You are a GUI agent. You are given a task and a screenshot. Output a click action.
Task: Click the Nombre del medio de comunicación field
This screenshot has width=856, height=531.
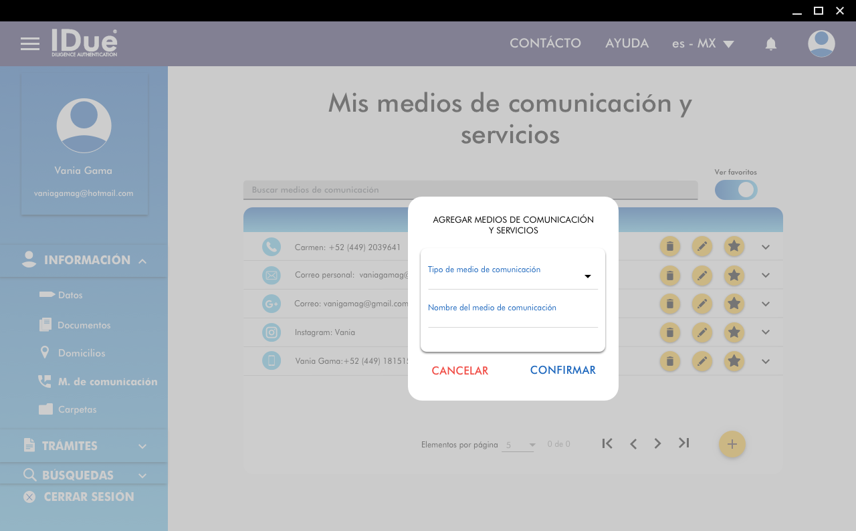[512, 319]
